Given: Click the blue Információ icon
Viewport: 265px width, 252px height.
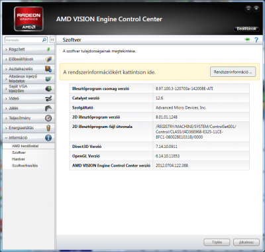Looking at the screenshot, I should pos(48,138).
